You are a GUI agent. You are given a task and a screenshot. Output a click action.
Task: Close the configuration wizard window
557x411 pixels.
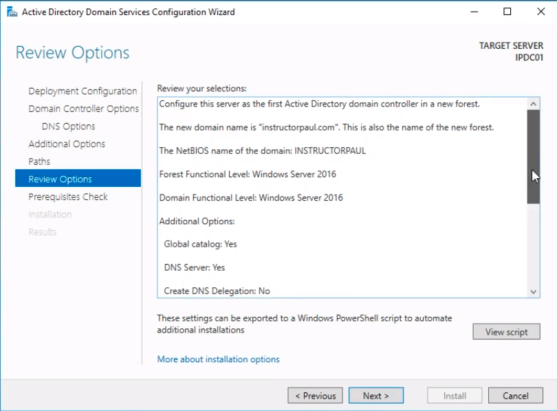(540, 12)
